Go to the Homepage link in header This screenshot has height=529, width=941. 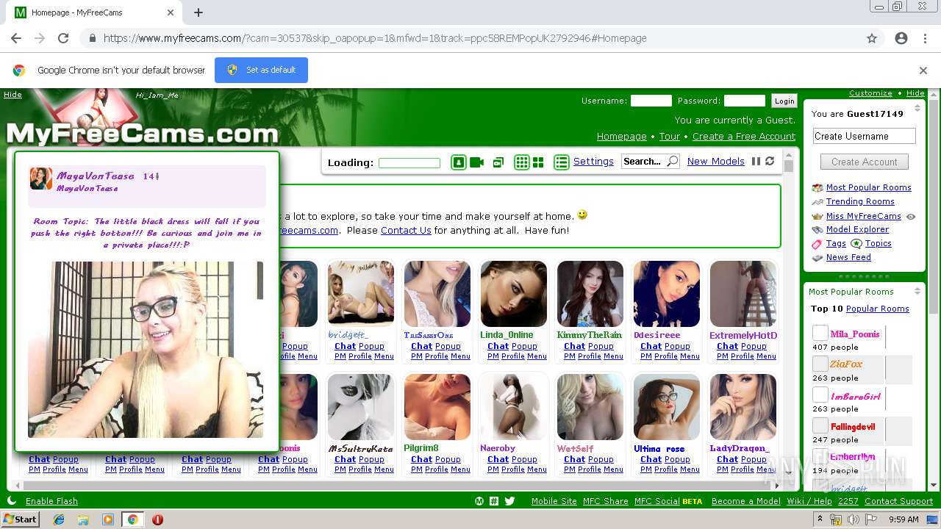pos(621,137)
